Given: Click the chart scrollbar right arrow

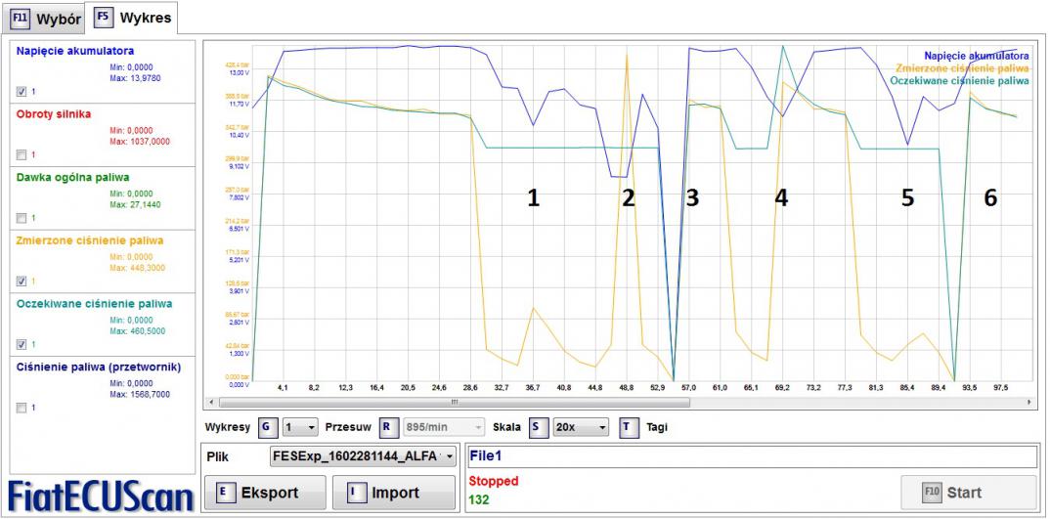Looking at the screenshot, I should [1028, 403].
